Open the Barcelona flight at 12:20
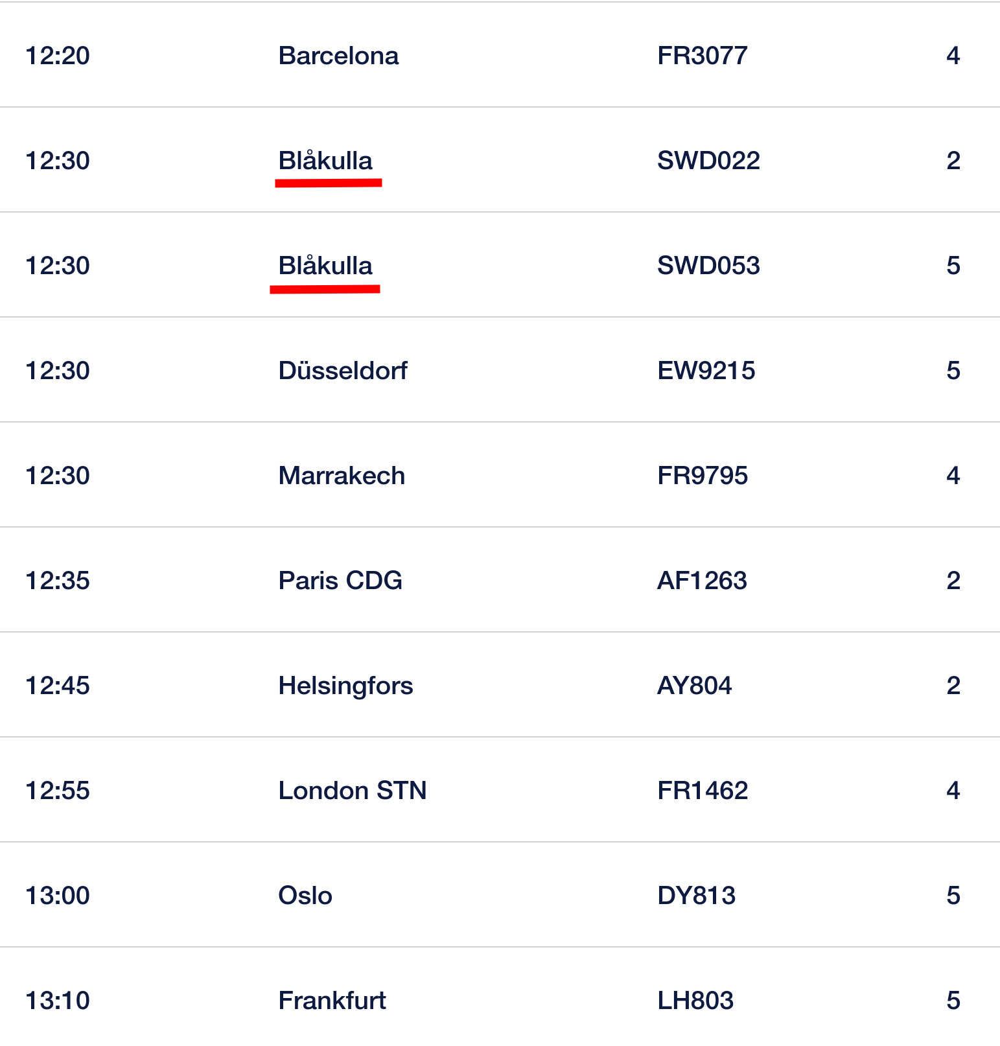 tap(338, 56)
